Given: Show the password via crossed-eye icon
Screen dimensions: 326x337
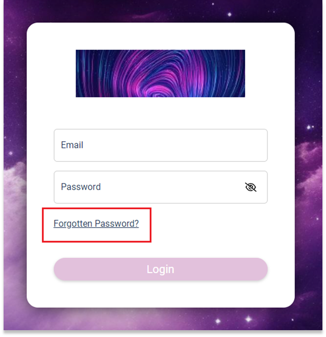Looking at the screenshot, I should click(x=250, y=187).
